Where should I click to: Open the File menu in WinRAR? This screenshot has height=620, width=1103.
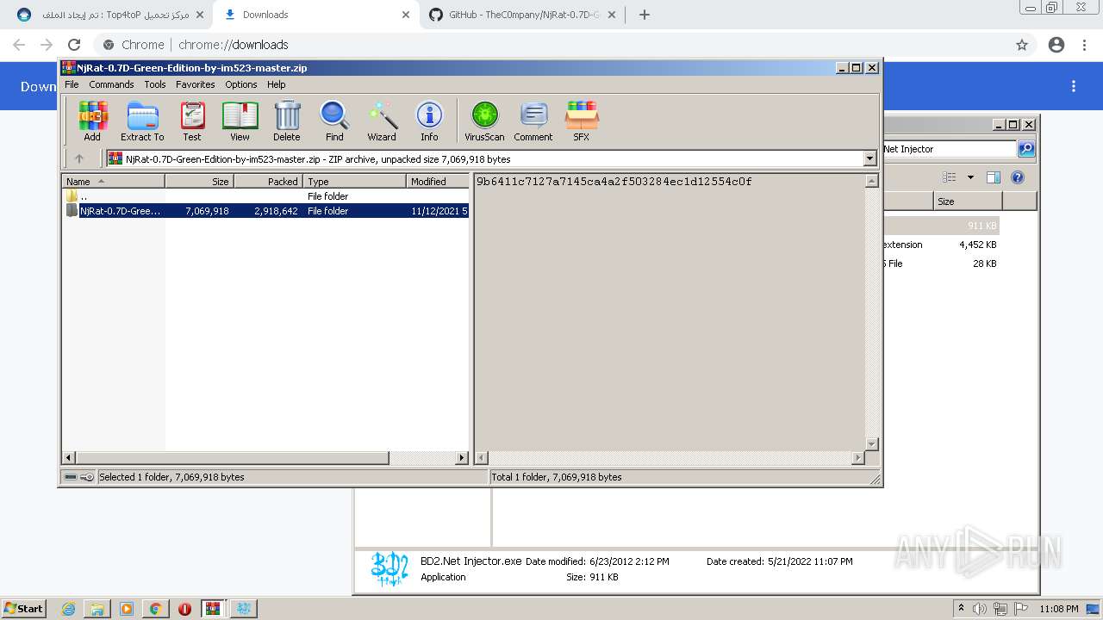(72, 84)
